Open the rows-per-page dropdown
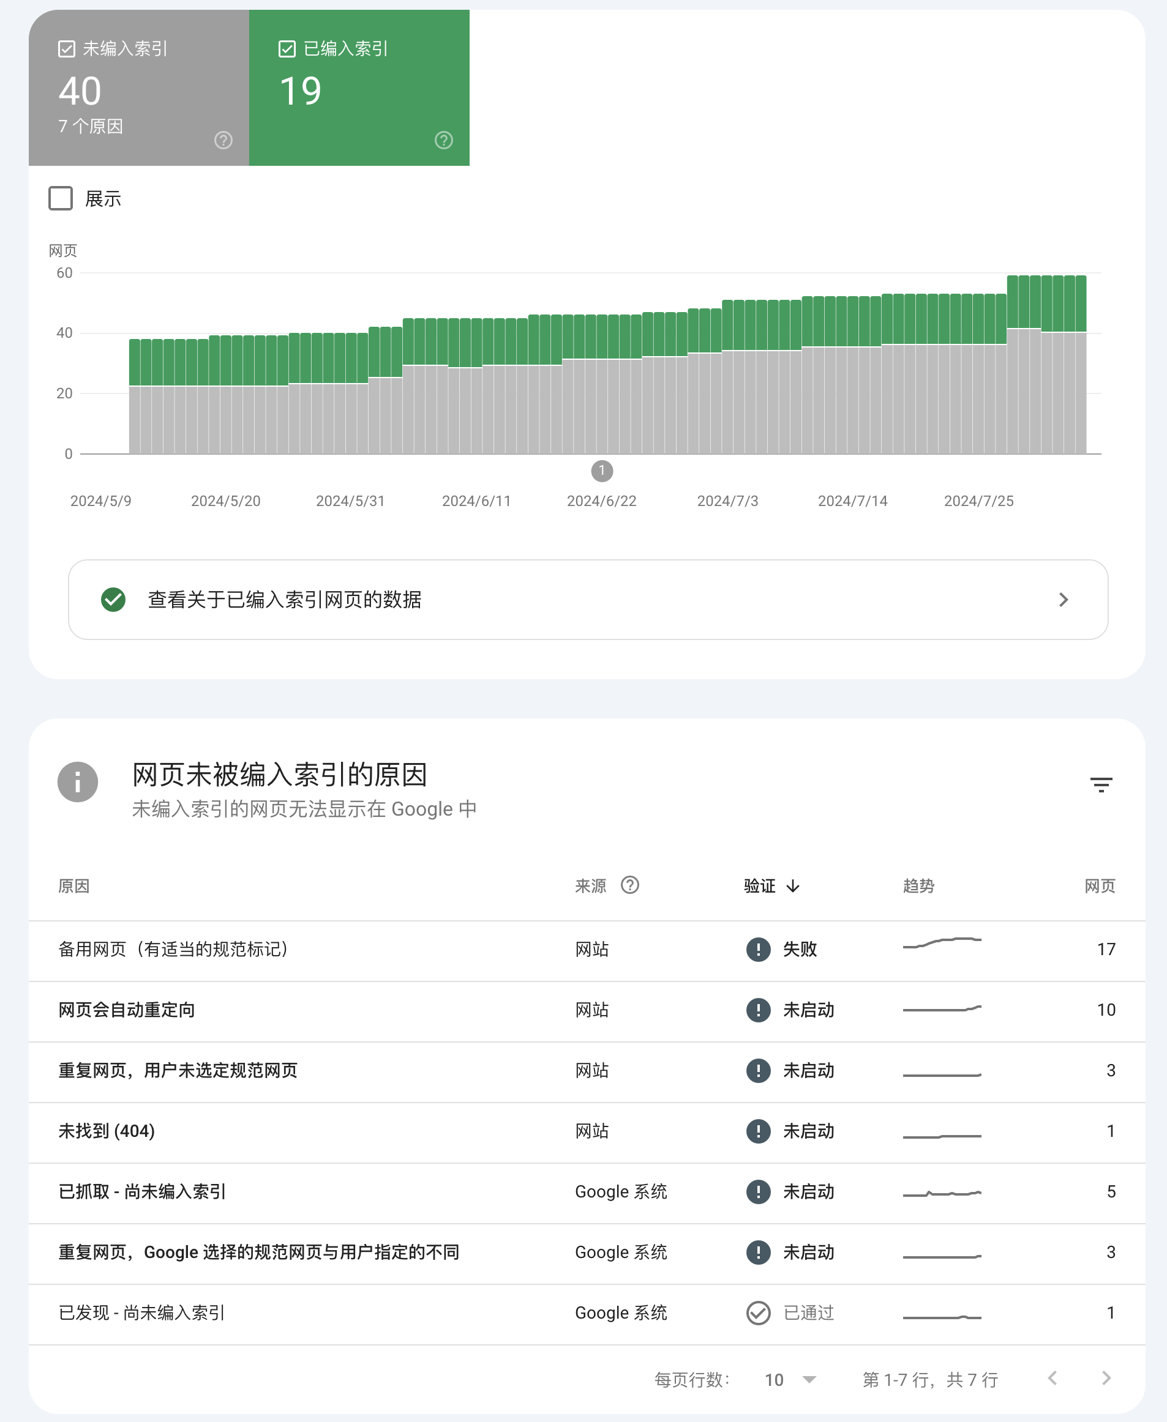Viewport: 1167px width, 1422px height. click(790, 1379)
